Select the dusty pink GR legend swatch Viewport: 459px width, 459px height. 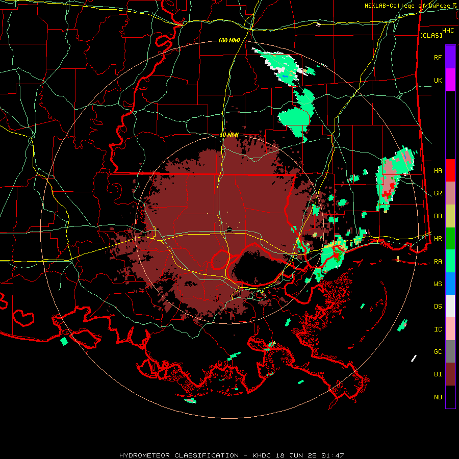pos(450,193)
